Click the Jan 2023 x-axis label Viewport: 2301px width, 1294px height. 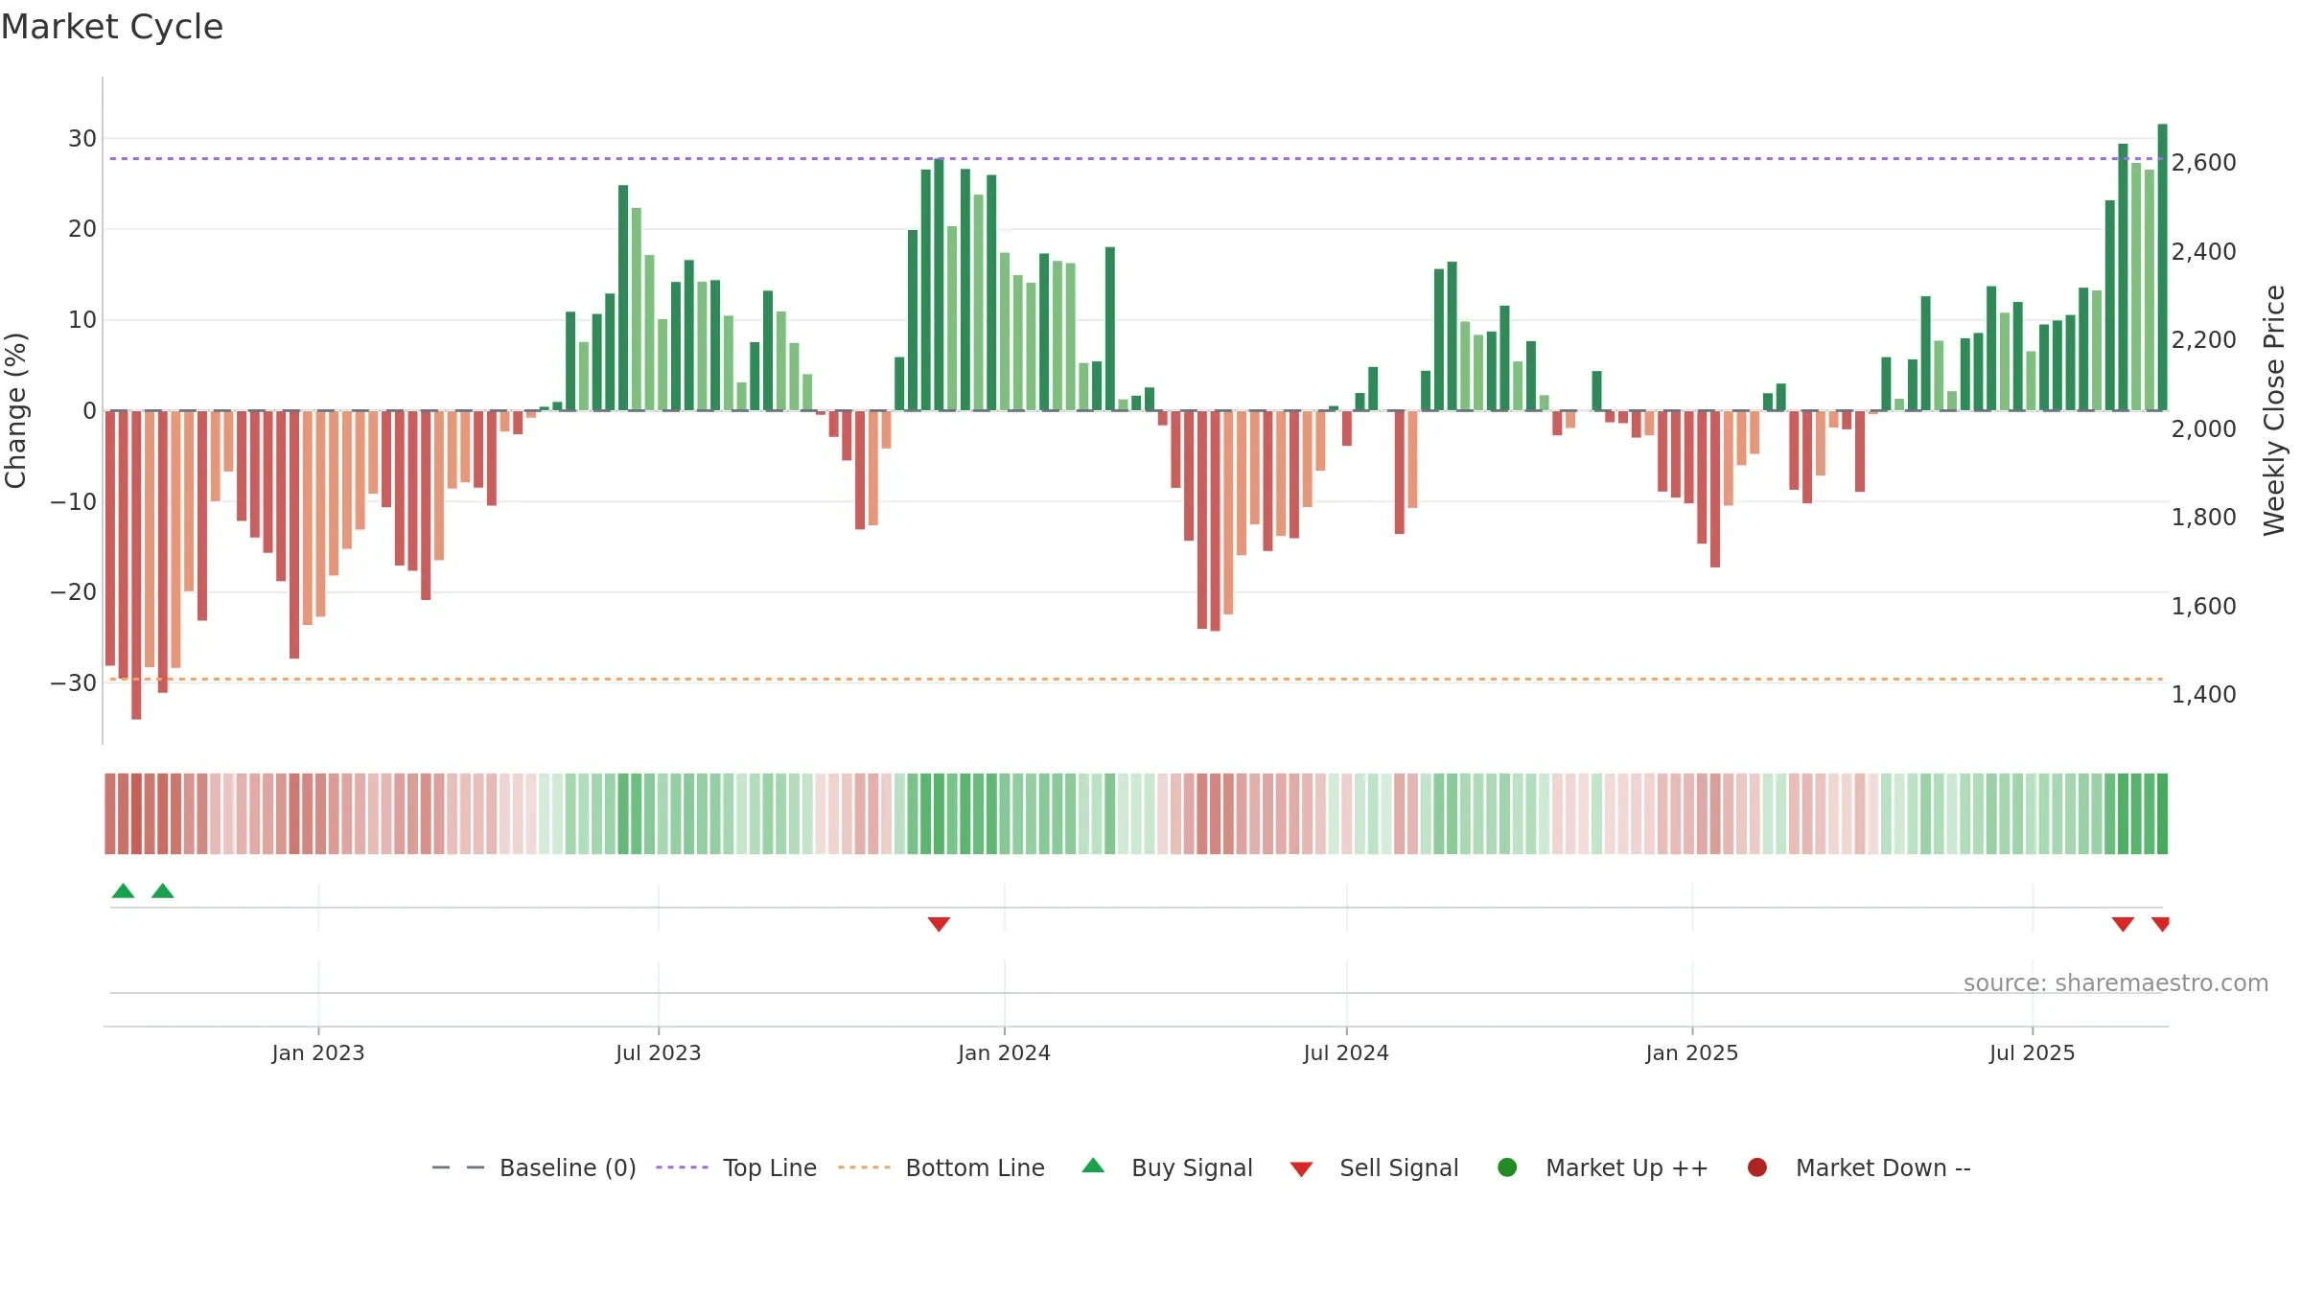[318, 1052]
